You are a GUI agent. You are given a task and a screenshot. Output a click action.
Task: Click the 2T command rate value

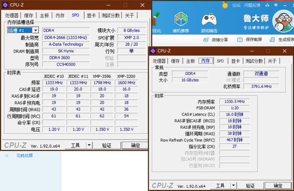235,146
